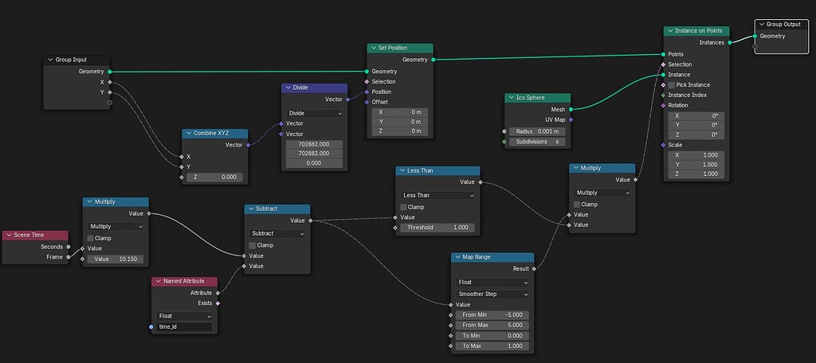This screenshot has width=816, height=363.
Task: Click Instance on Points Scale X field
Action: 696,155
